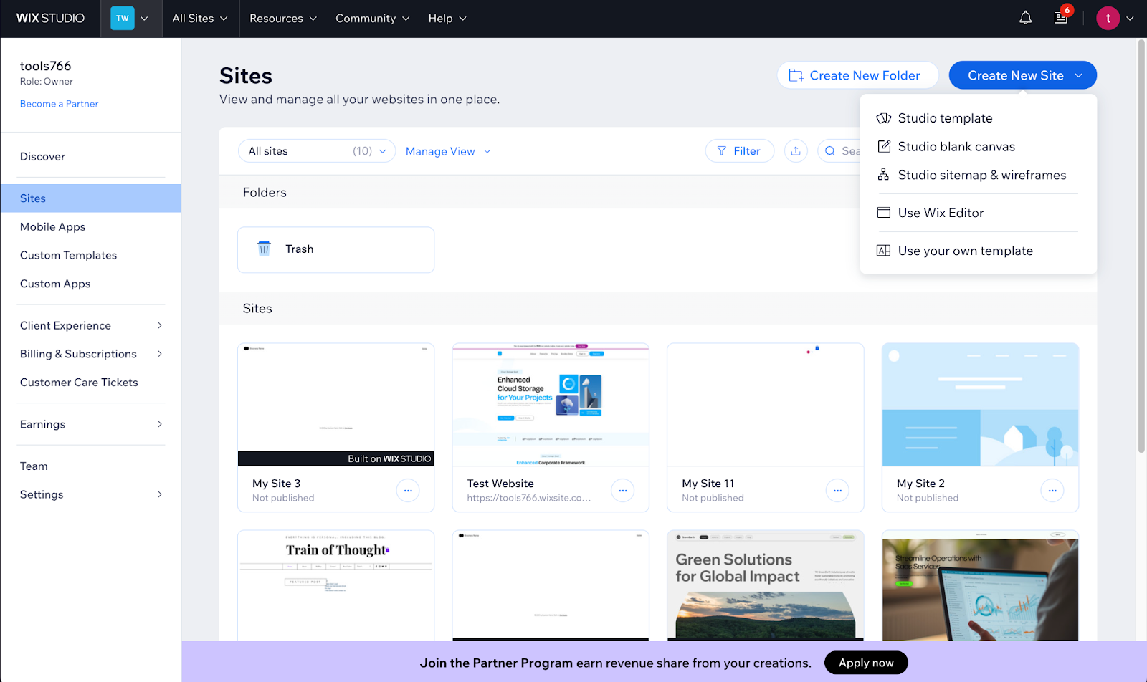Open My Site 11 more actions menu

tap(837, 491)
